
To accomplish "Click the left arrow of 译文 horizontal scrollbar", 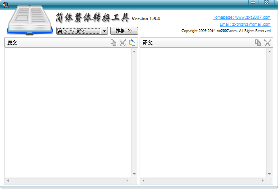I will 143,180.
